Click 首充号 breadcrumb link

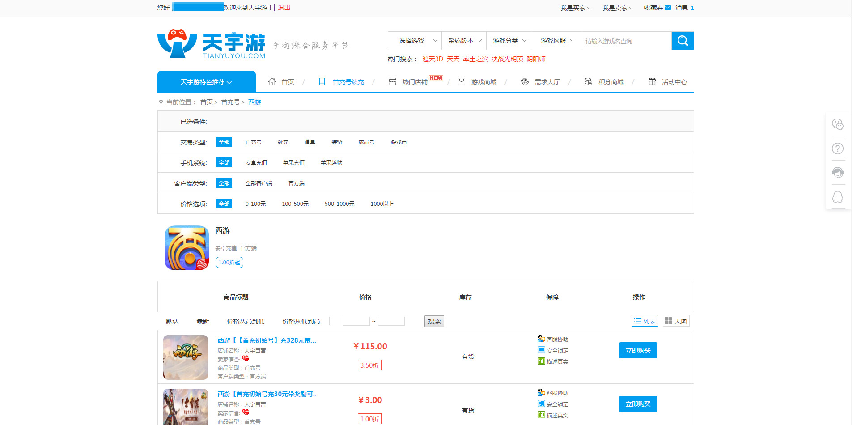click(230, 102)
